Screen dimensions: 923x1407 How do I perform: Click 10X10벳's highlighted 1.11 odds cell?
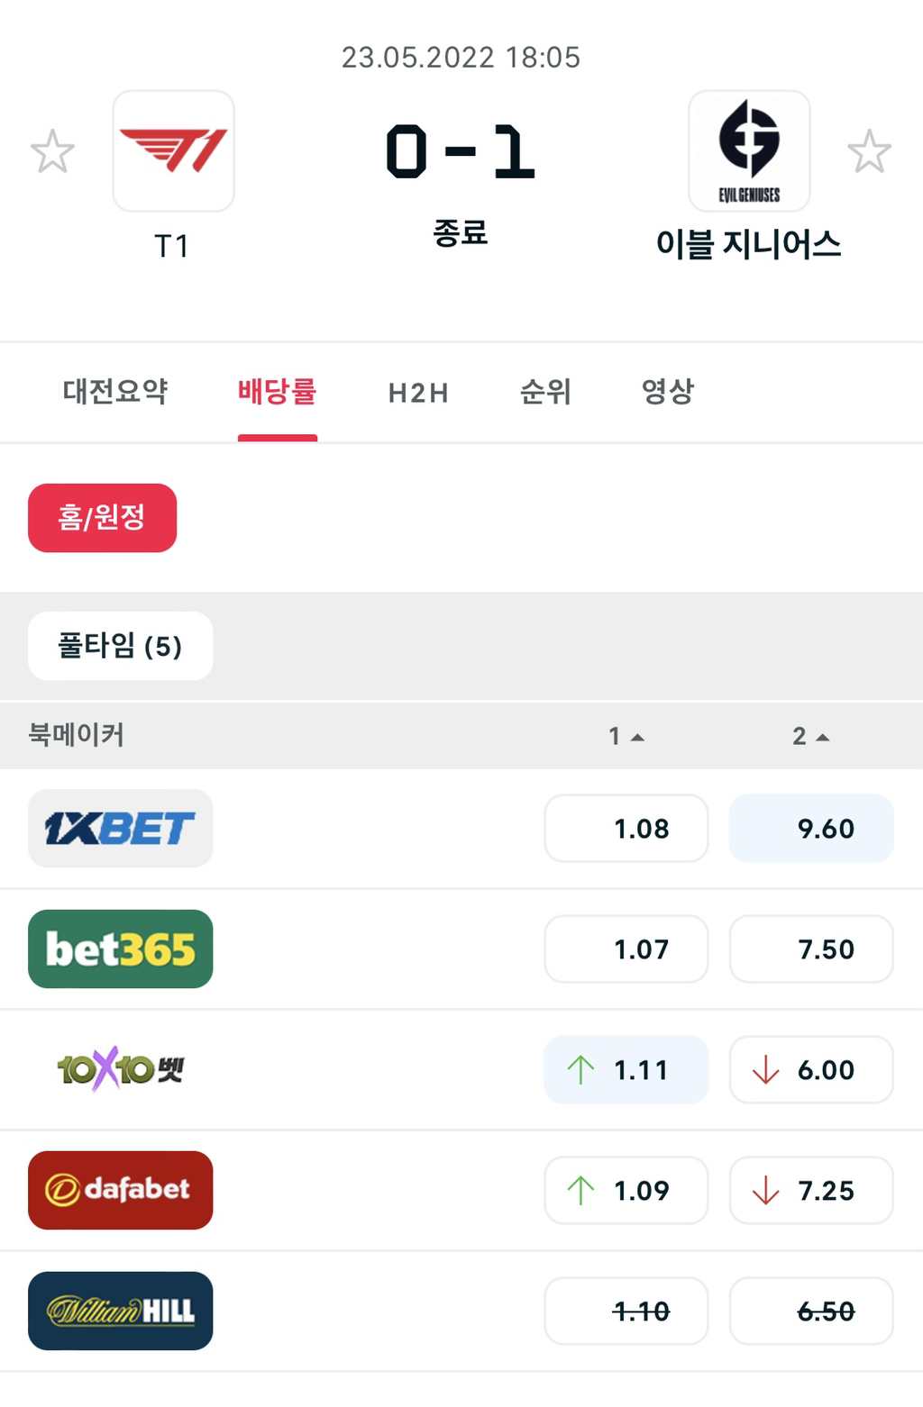click(x=626, y=1069)
